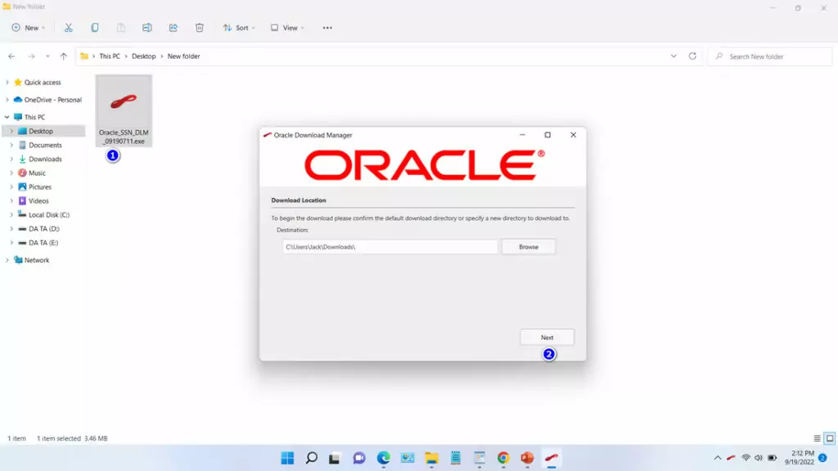Expand the Local Disk (C:) node
Viewport: 838px width, 471px height.
(x=11, y=215)
